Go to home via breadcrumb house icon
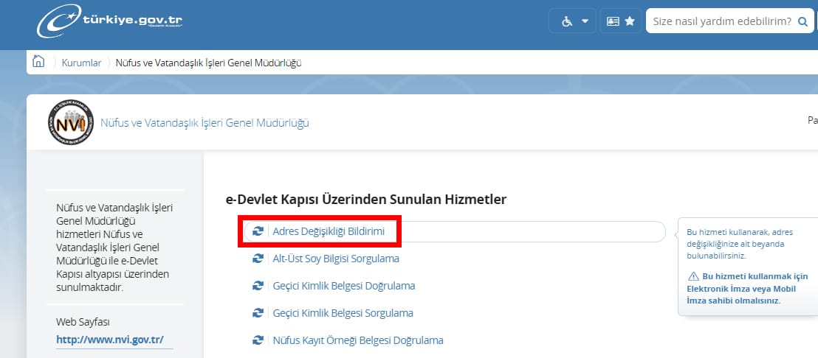The image size is (818, 358). (38, 62)
